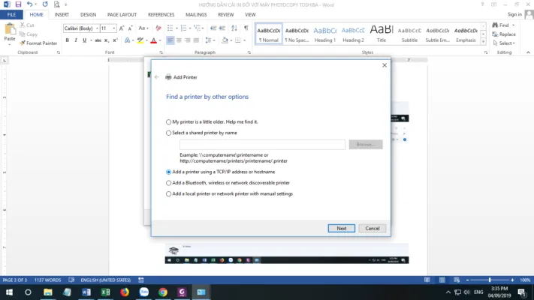
Task: Switch to the INSERT ribbon tab
Action: click(62, 14)
